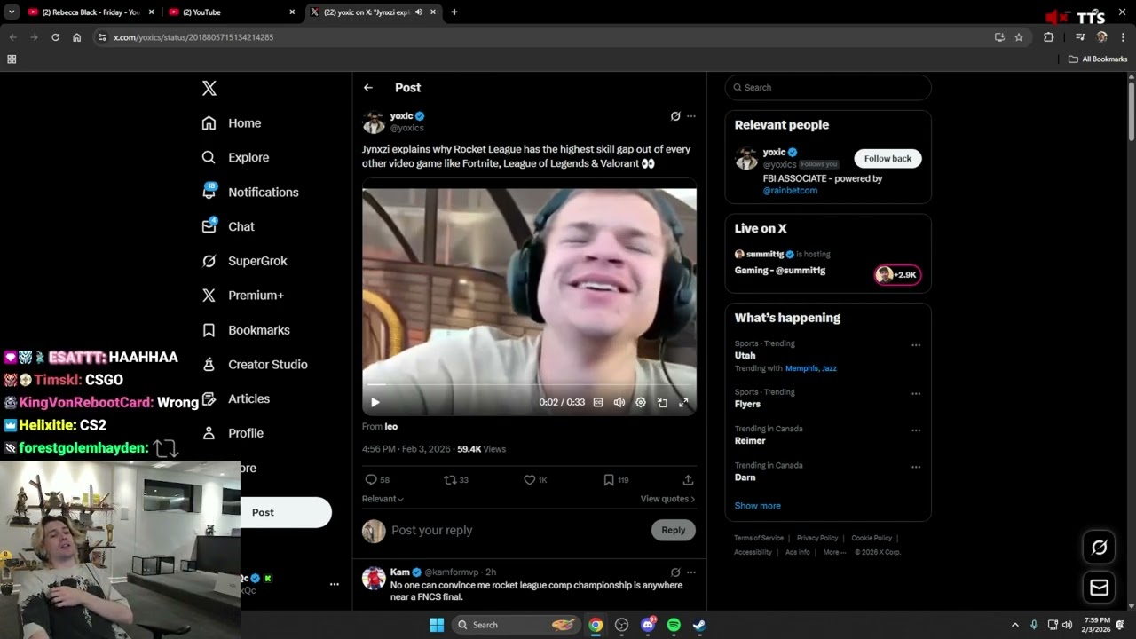Open Premium+ in sidebar

point(242,296)
